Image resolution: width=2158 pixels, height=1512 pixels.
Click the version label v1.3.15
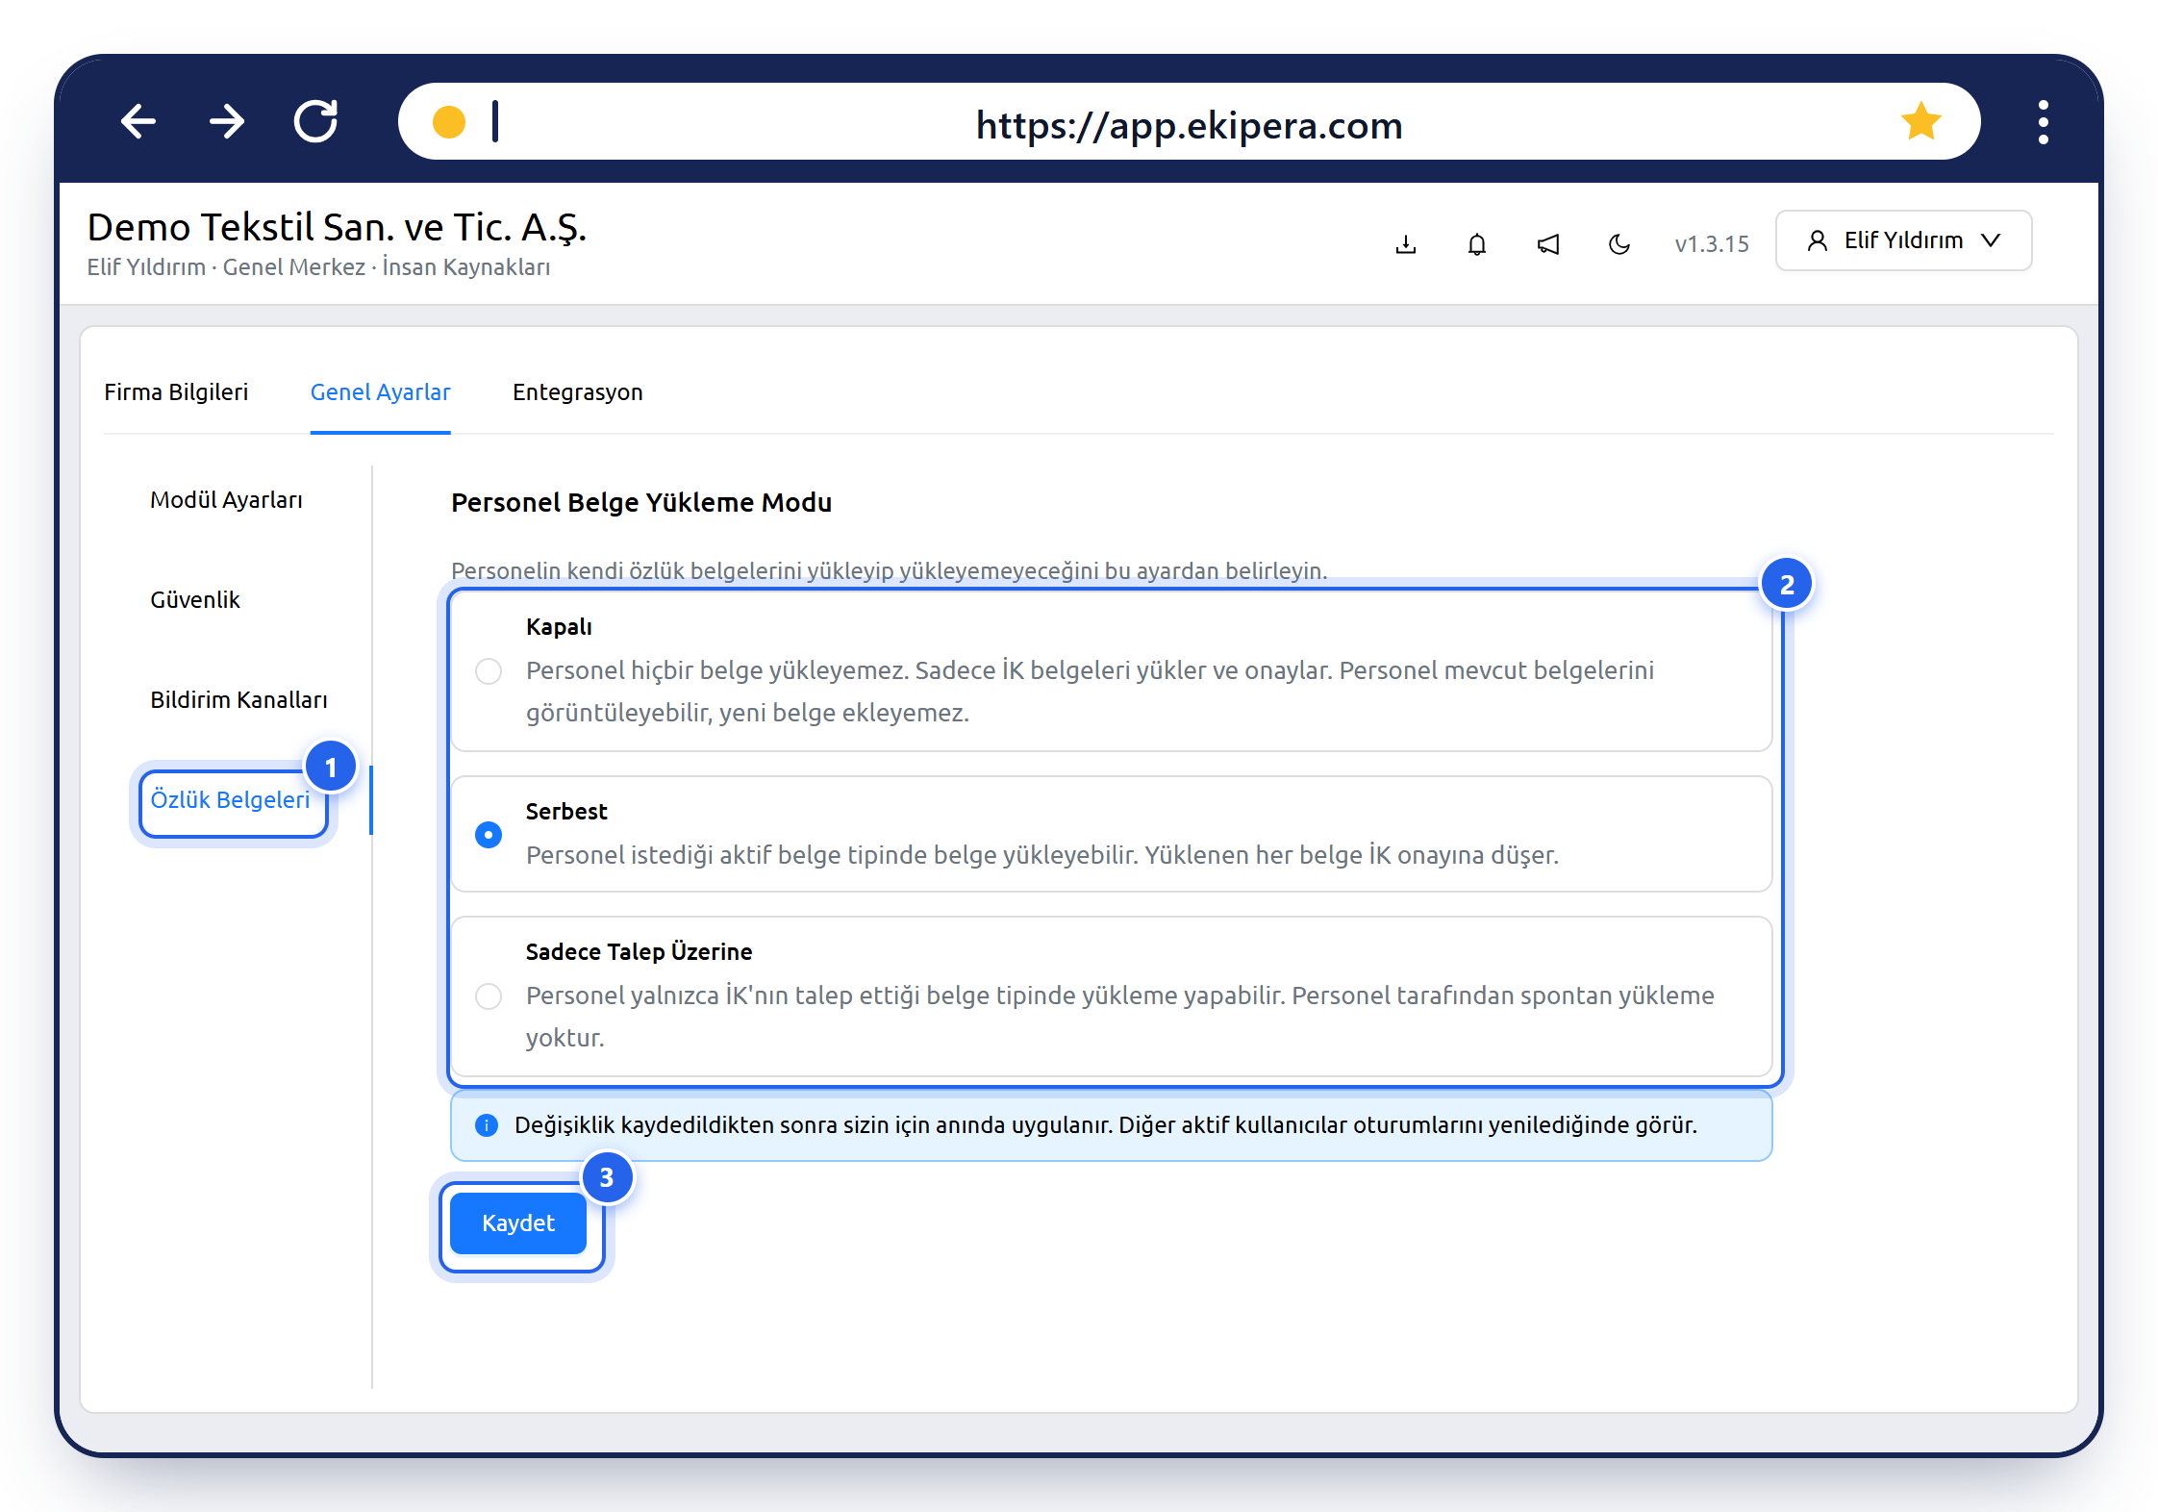pos(1712,244)
